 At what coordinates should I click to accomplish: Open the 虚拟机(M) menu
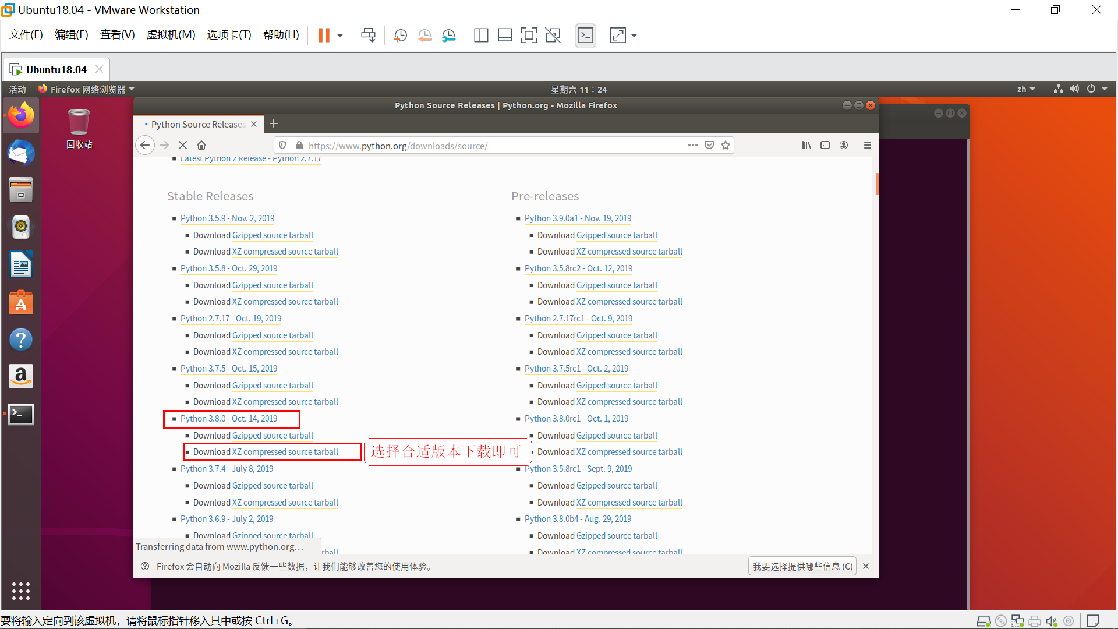click(x=171, y=35)
